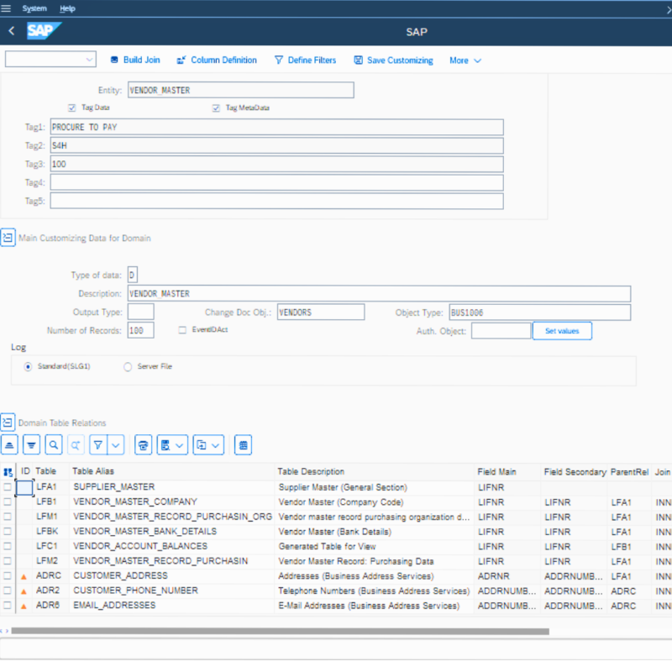
Task: Click the grid layout icon in table toolbar
Action: (243, 444)
